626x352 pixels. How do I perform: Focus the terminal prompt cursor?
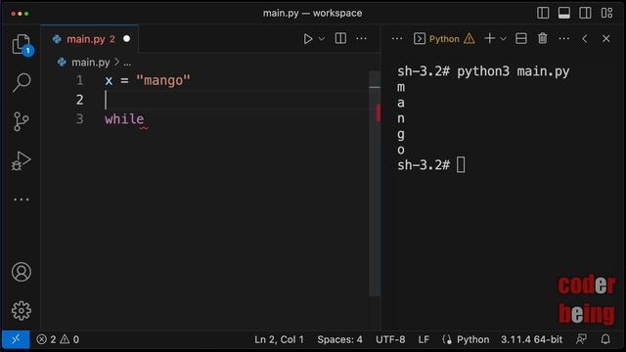461,164
